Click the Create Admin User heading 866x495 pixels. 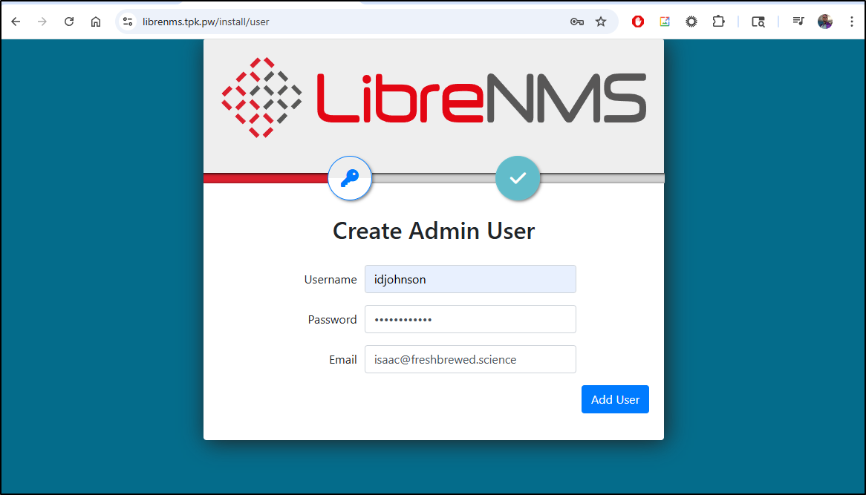click(x=434, y=231)
